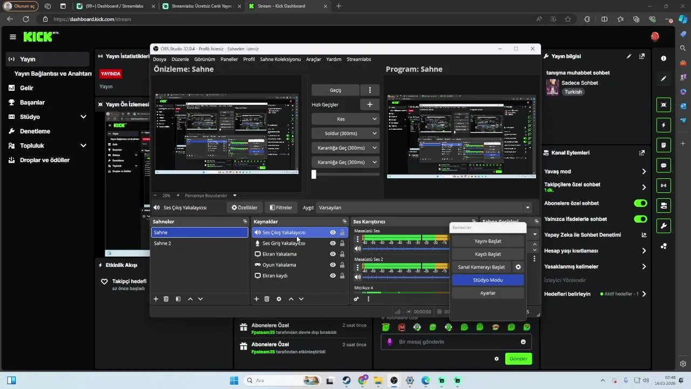This screenshot has width=691, height=389.
Task: Open Paneller menu in OBS
Action: point(229,59)
